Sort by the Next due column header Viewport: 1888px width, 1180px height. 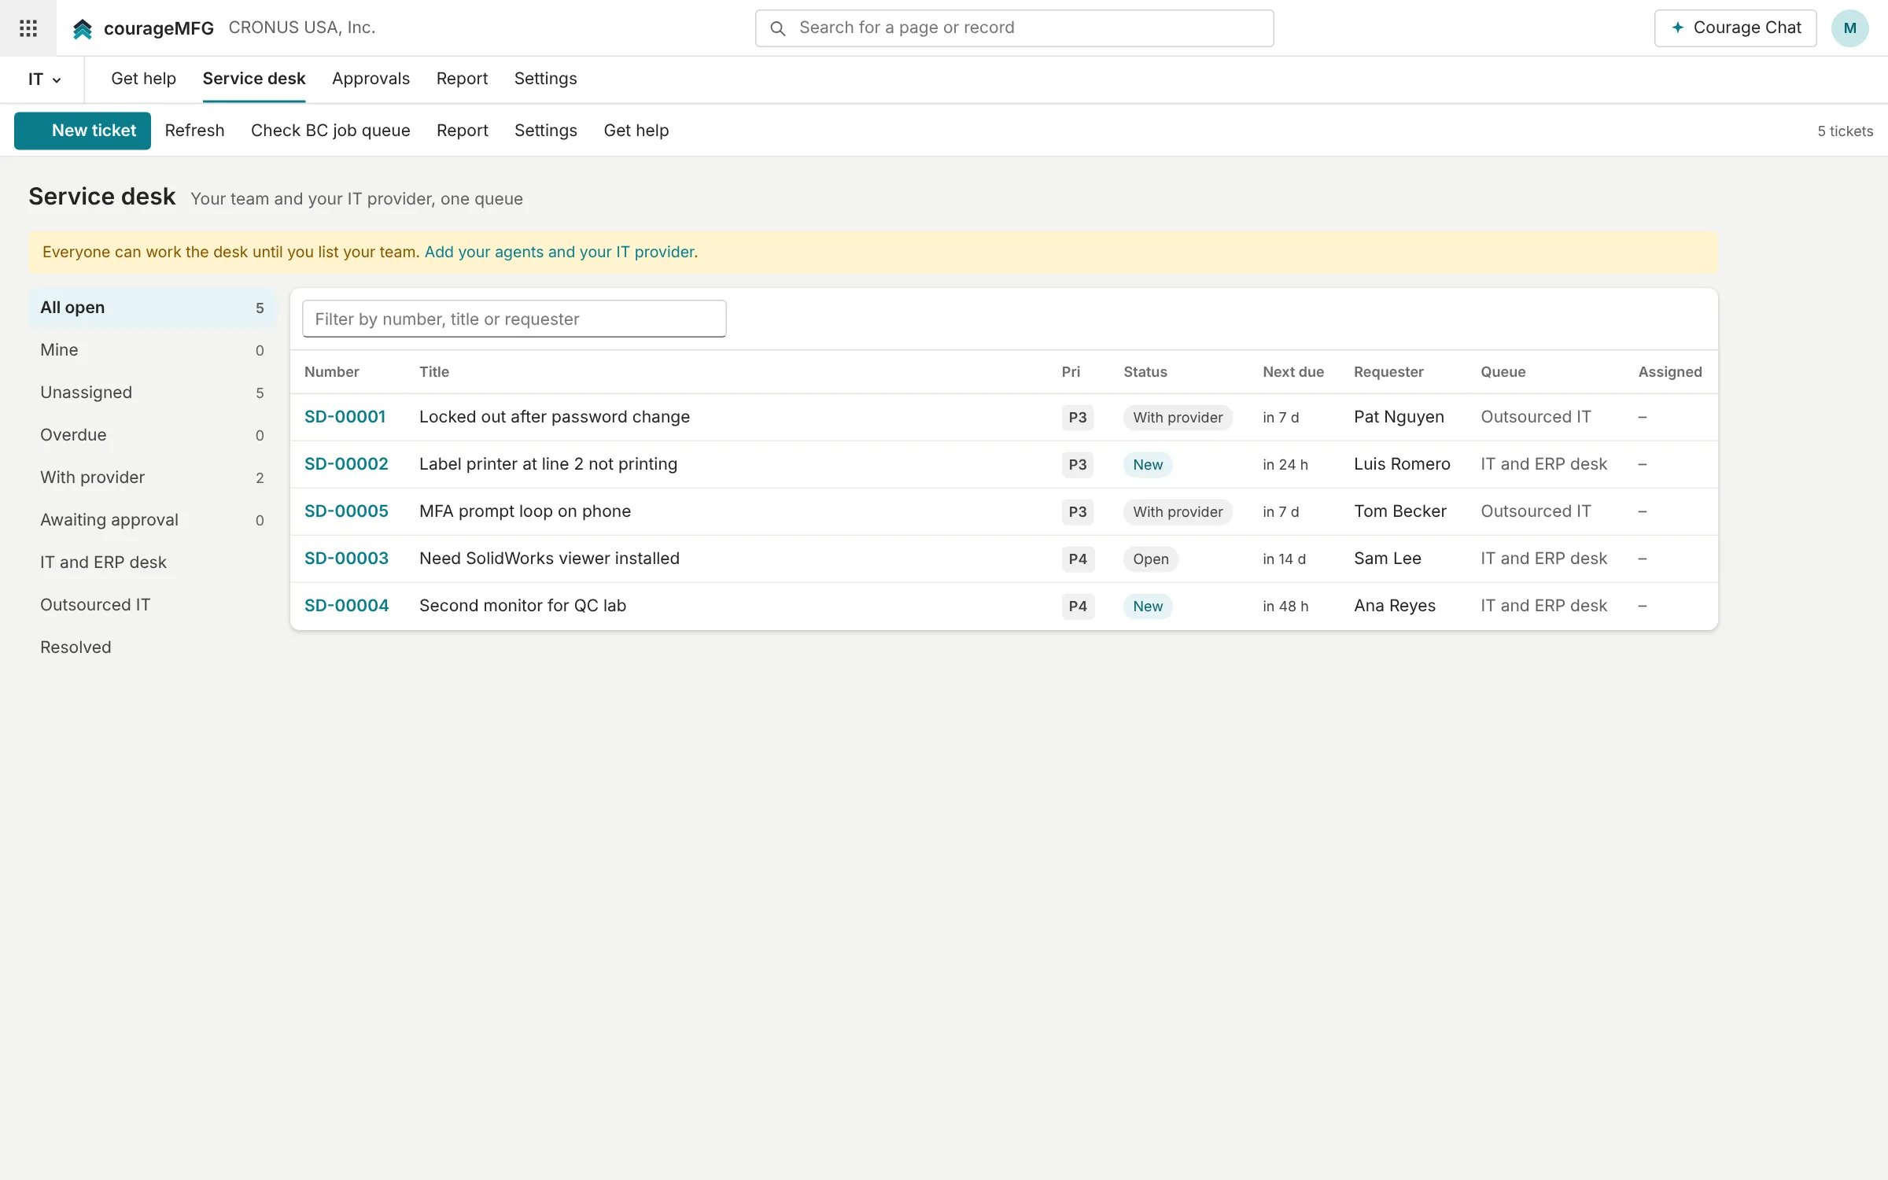(1292, 372)
